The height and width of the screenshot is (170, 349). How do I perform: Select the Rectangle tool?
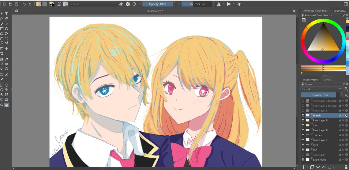2,29
